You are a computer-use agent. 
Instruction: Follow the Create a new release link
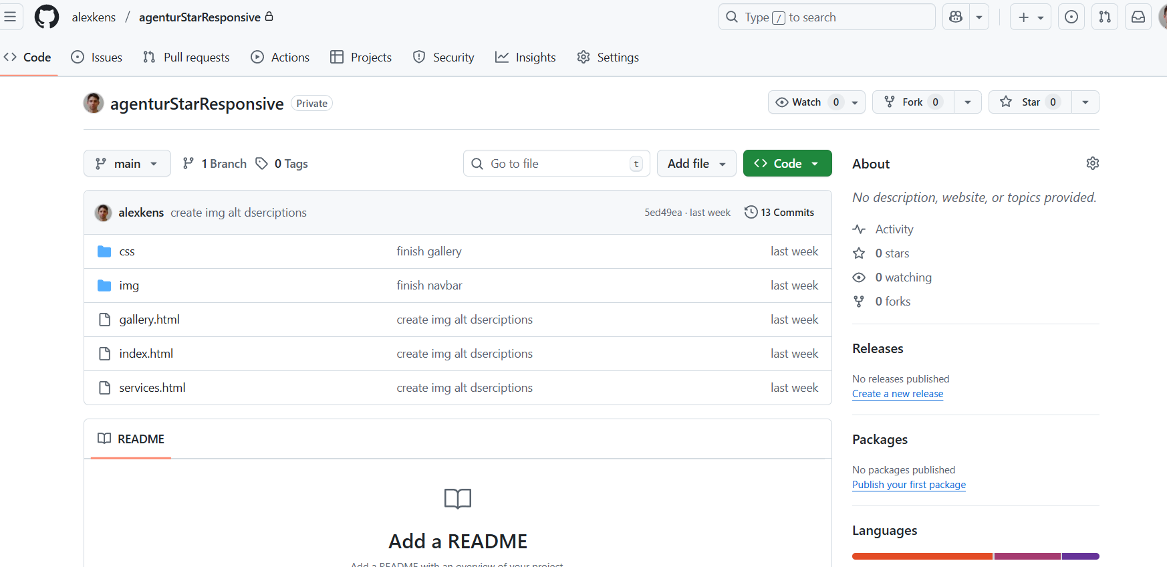click(898, 394)
